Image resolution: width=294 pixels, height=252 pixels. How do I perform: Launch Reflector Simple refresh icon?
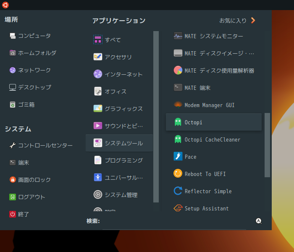[x=178, y=191]
